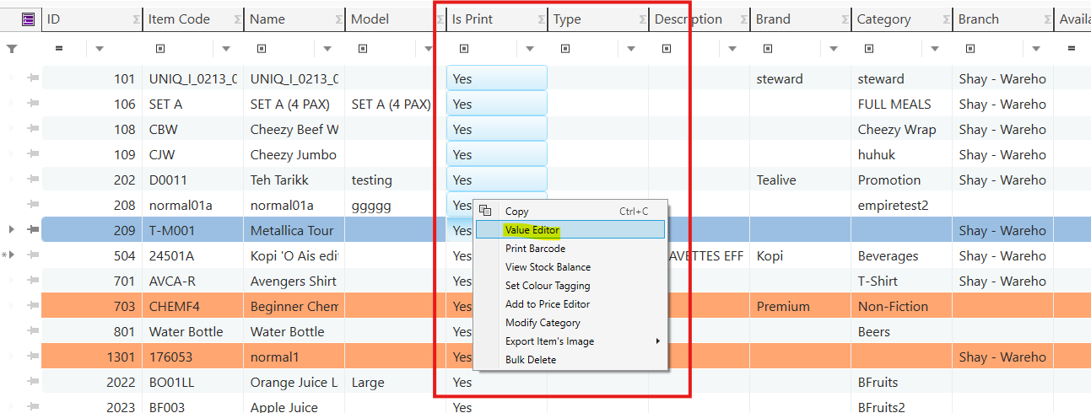
Task: Click sigma icon in Brand column header
Action: (x=845, y=19)
